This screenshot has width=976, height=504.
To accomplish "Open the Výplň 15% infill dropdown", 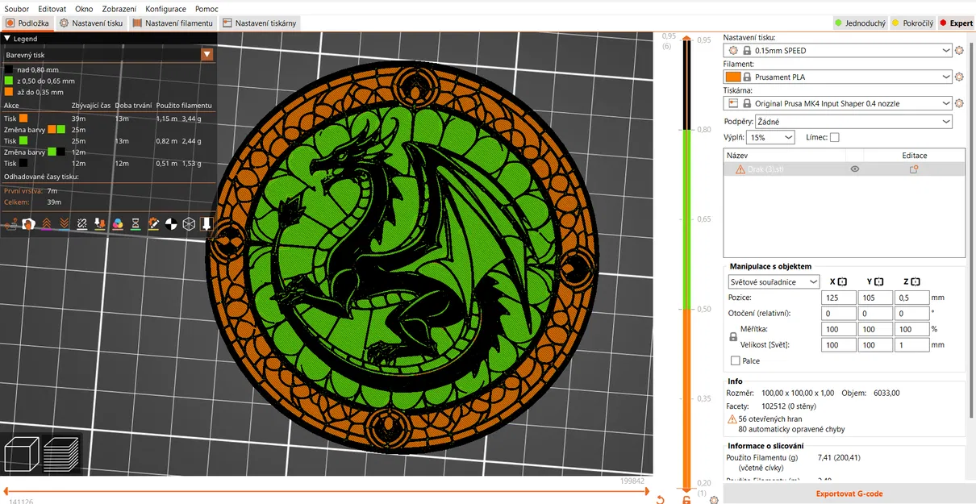I will pos(770,138).
